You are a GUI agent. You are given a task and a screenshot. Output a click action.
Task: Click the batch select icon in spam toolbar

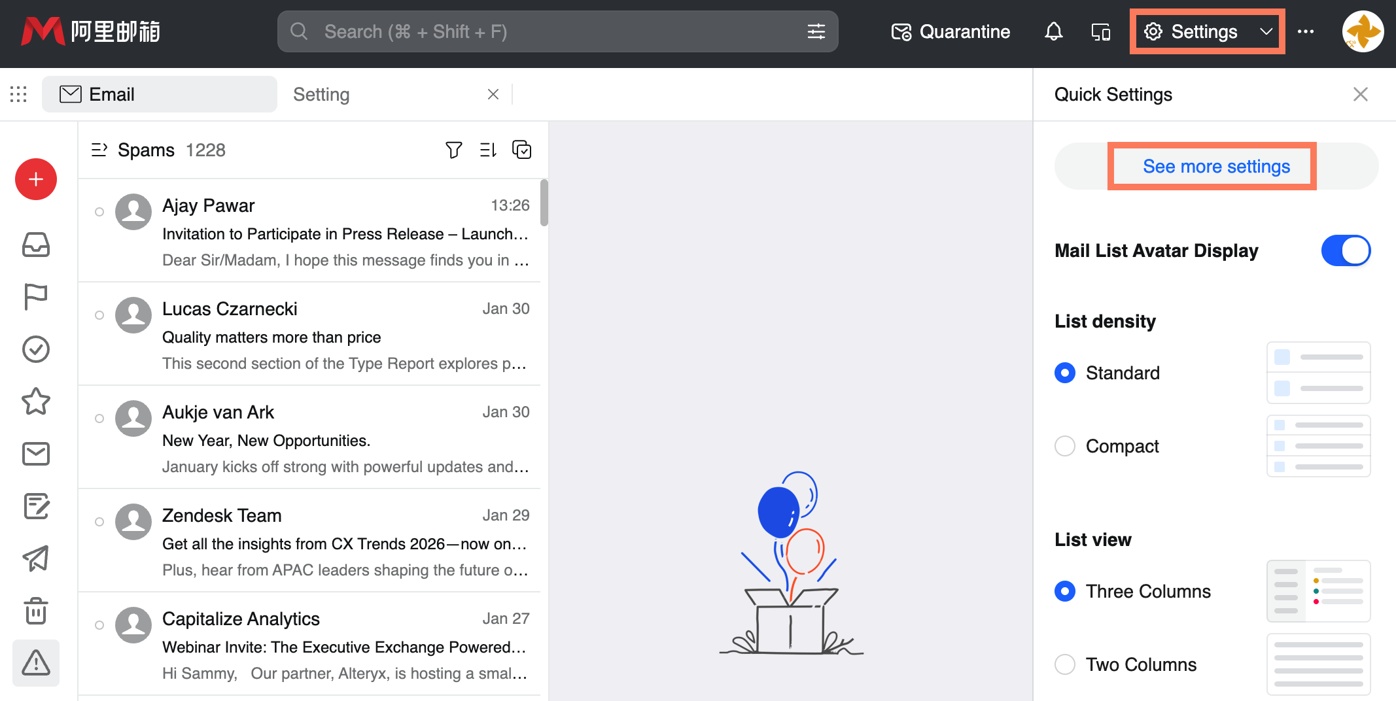click(x=522, y=150)
